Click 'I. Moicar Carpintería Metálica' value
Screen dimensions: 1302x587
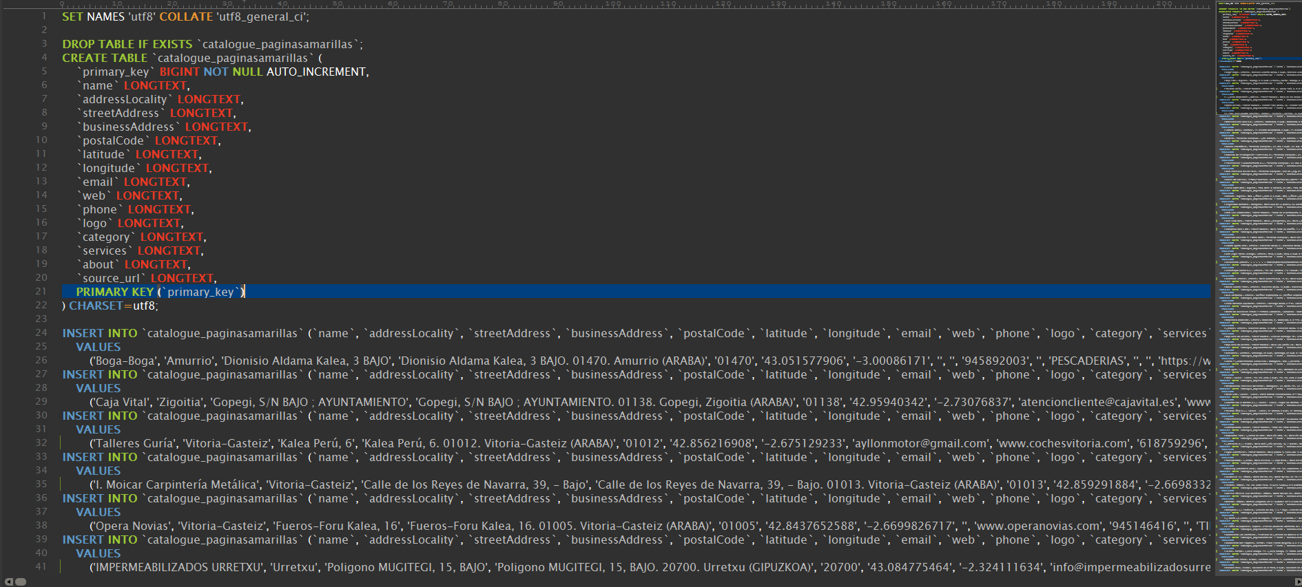click(176, 484)
